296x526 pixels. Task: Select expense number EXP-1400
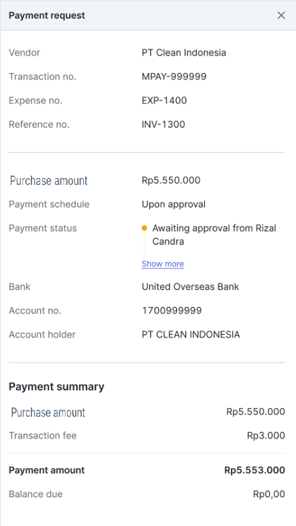click(x=164, y=101)
